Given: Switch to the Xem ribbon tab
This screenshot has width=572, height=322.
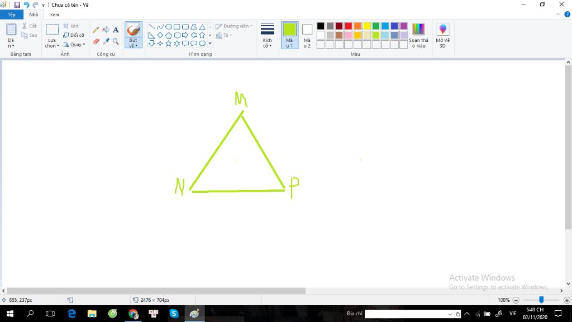Looking at the screenshot, I should tap(54, 15).
